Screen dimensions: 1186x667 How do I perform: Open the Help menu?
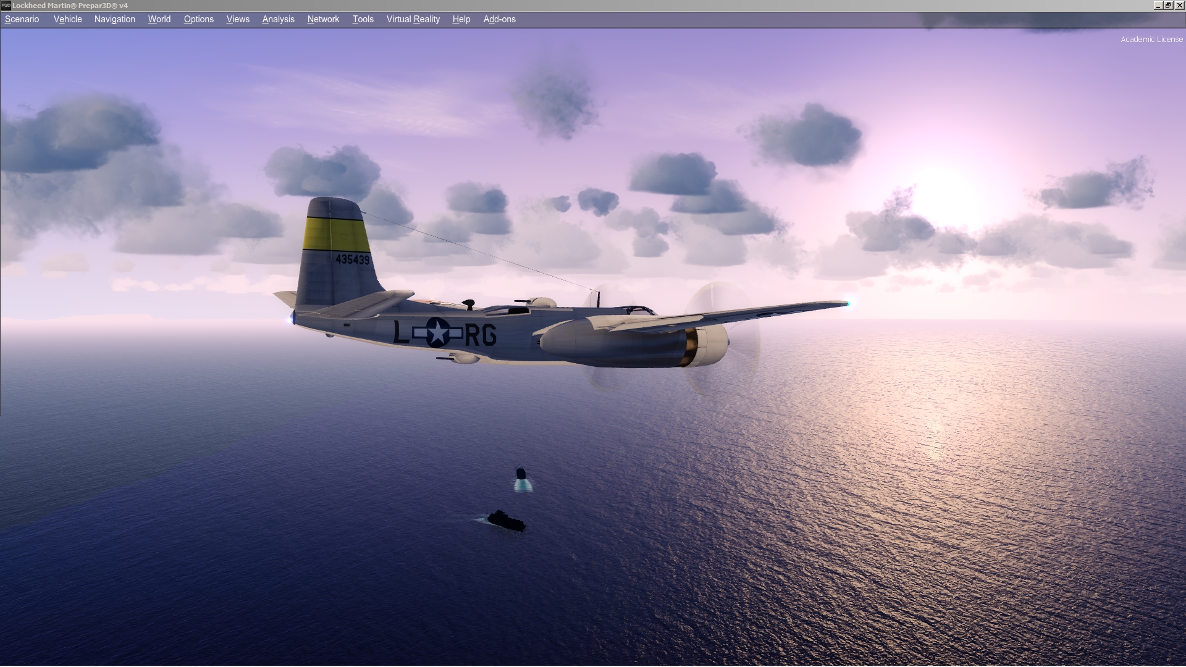[x=461, y=19]
